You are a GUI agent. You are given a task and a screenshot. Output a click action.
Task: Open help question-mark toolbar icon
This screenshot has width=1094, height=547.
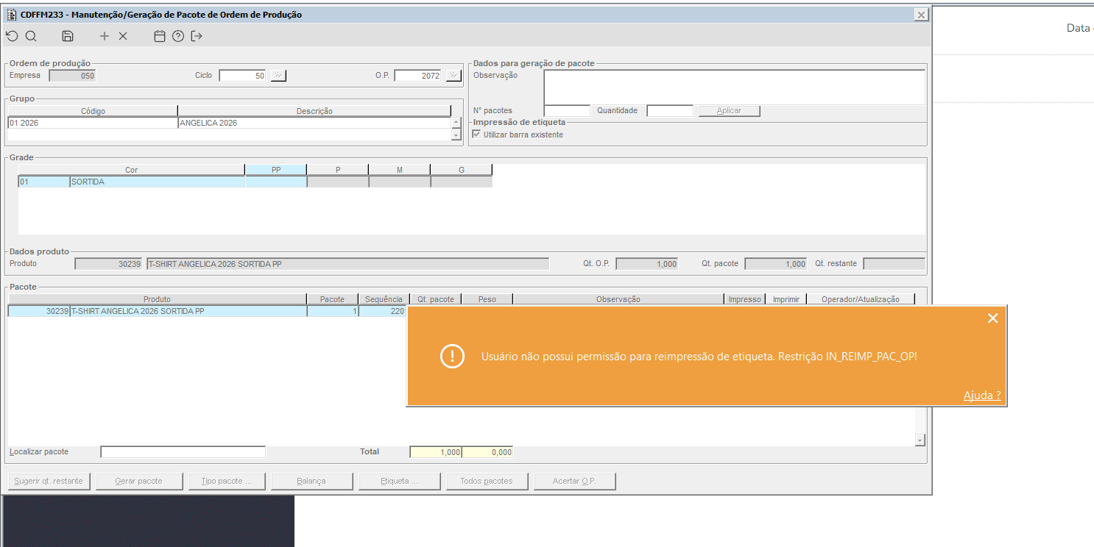pos(178,36)
